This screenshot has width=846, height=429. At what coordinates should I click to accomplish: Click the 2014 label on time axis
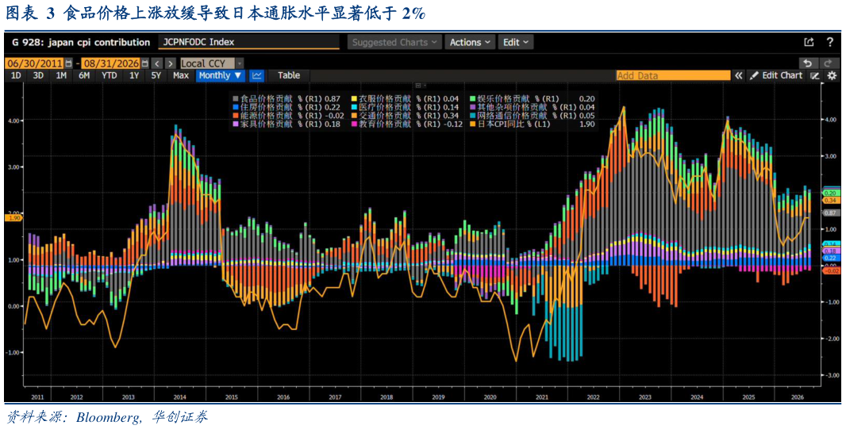point(179,396)
